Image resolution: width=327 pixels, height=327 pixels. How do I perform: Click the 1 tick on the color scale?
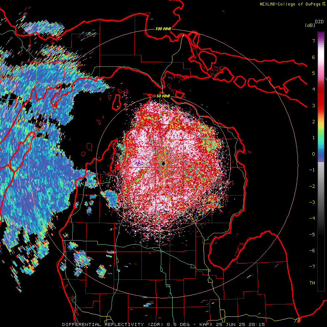tap(314, 138)
